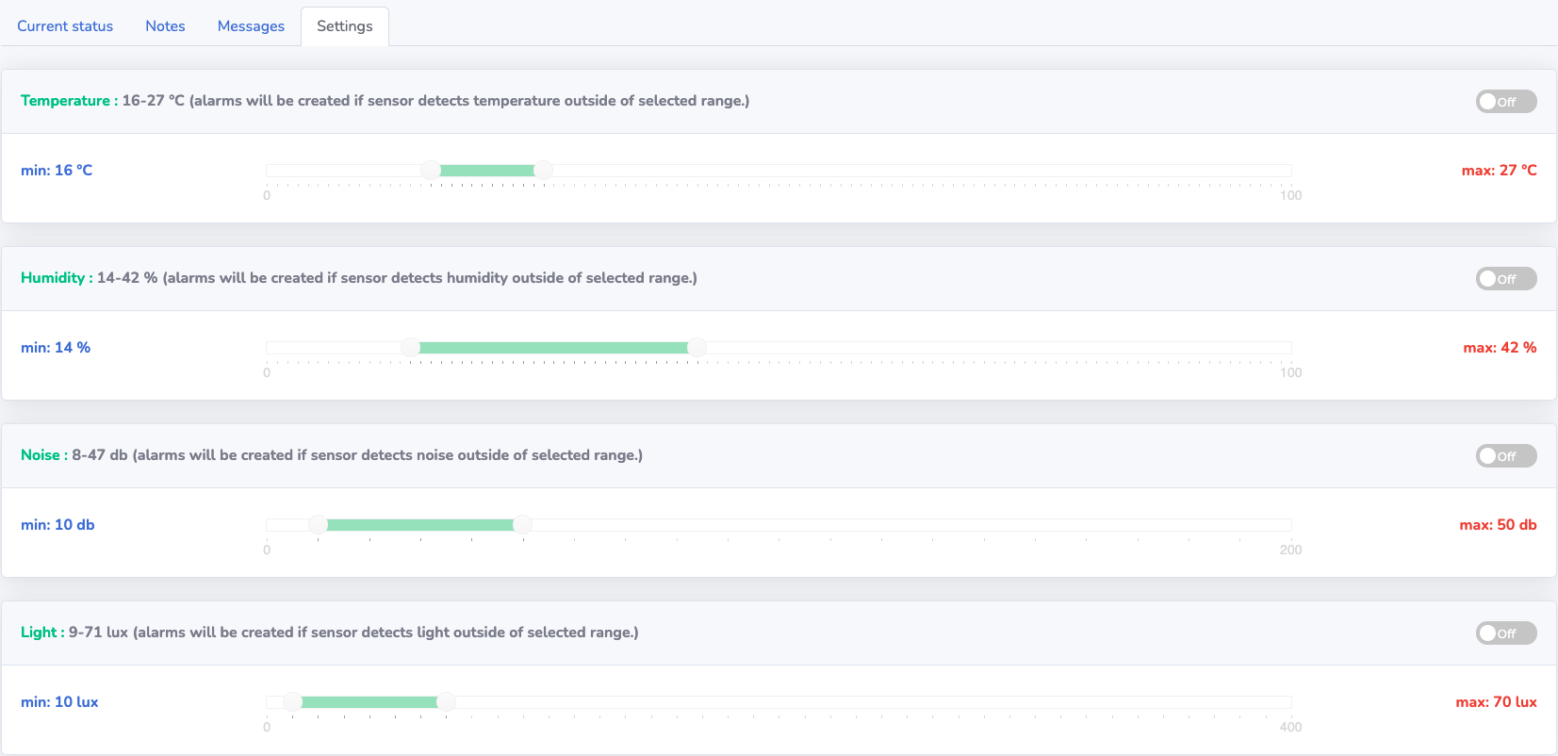Enable the Temperature alarm toggle
The image size is (1558, 756).
click(x=1506, y=102)
